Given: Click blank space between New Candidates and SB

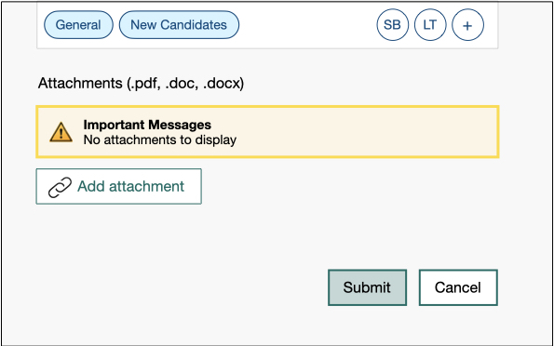Looking at the screenshot, I should click(x=307, y=25).
